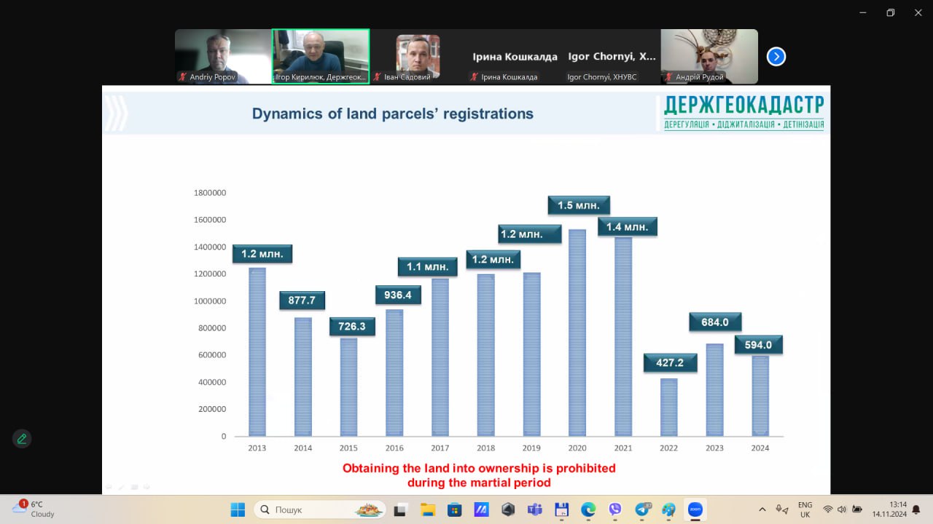The width and height of the screenshot is (933, 524).
Task: Open the blue slanted-stripes app on taskbar
Action: click(481, 509)
